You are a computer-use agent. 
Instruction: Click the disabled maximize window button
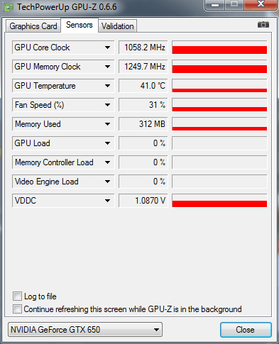click(x=234, y=5)
